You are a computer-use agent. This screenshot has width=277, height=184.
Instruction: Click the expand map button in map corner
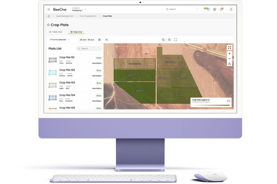[x=229, y=47]
